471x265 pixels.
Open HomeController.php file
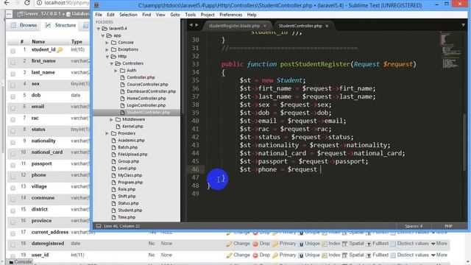[146, 98]
